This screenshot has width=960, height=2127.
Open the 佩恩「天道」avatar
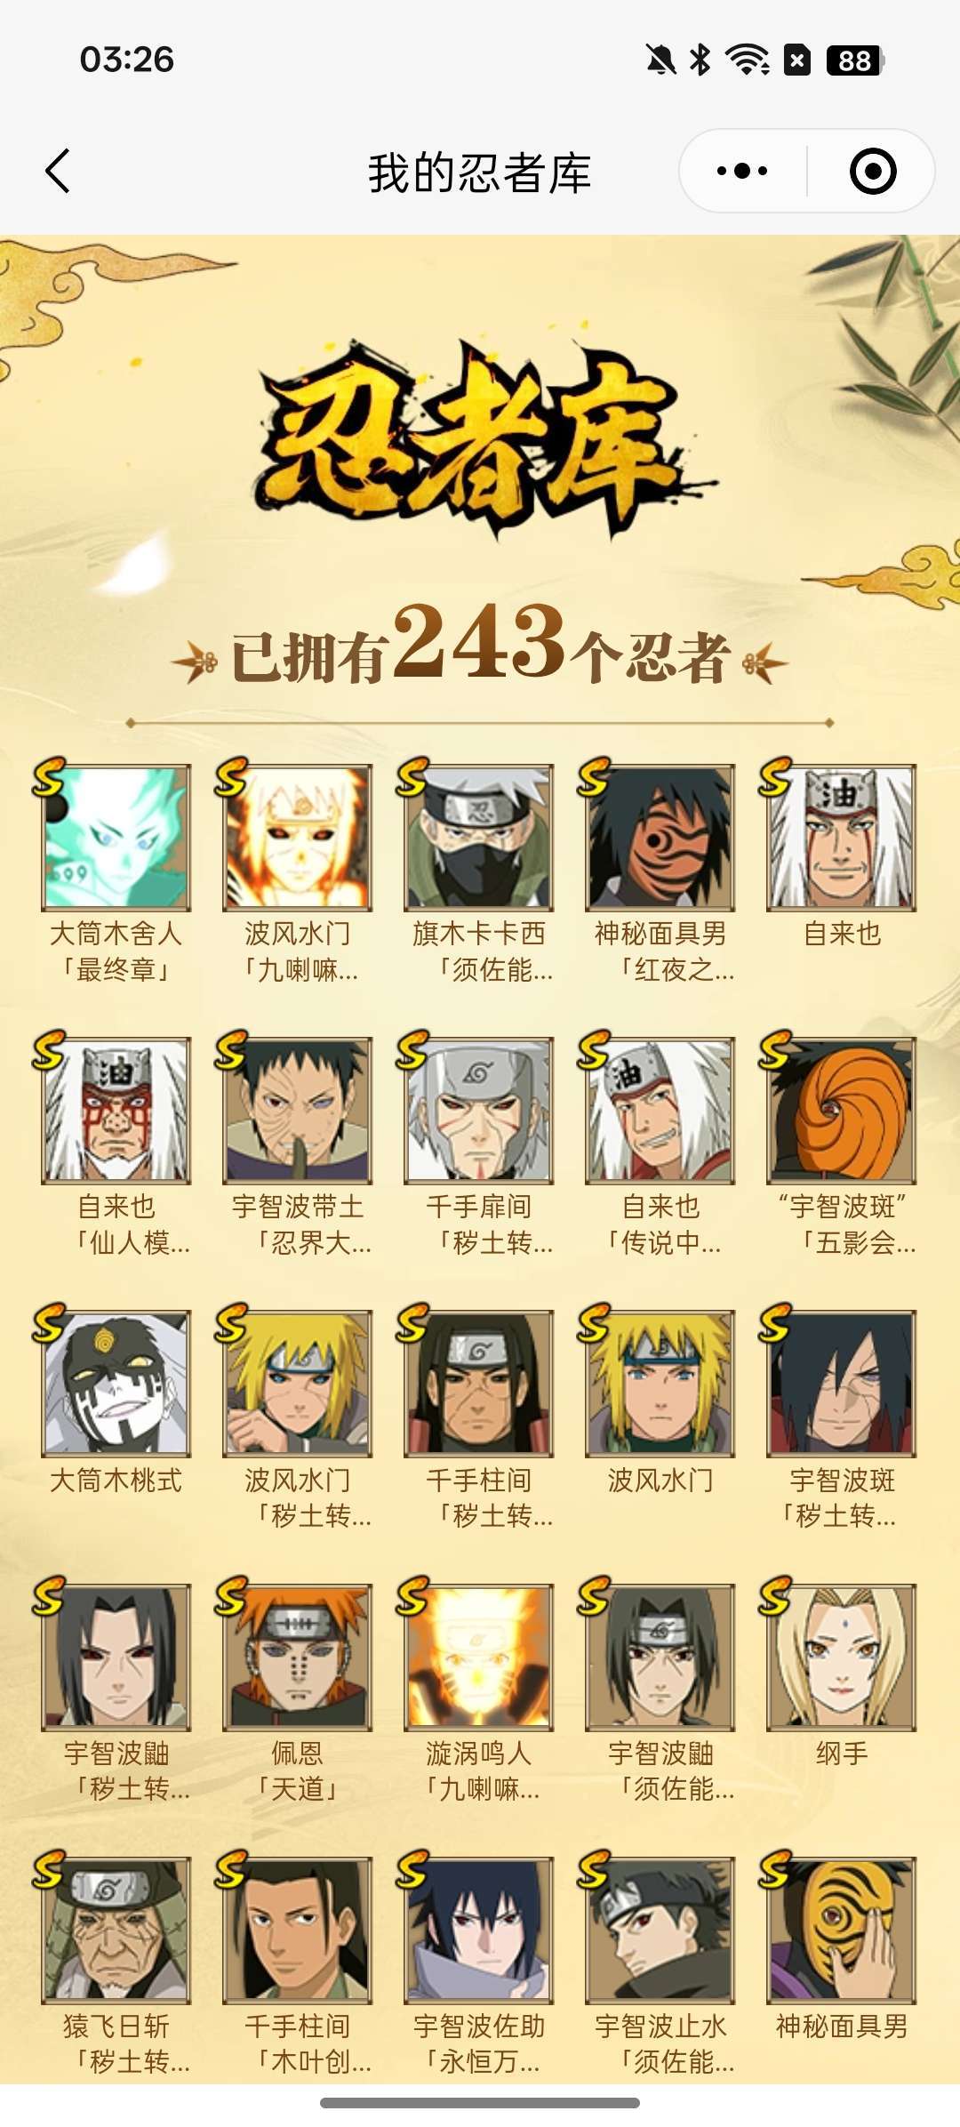(298, 1657)
